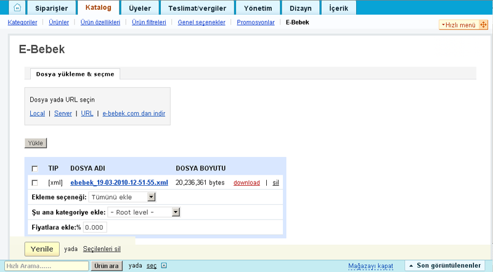Switch to the Katalog tab

coord(99,7)
